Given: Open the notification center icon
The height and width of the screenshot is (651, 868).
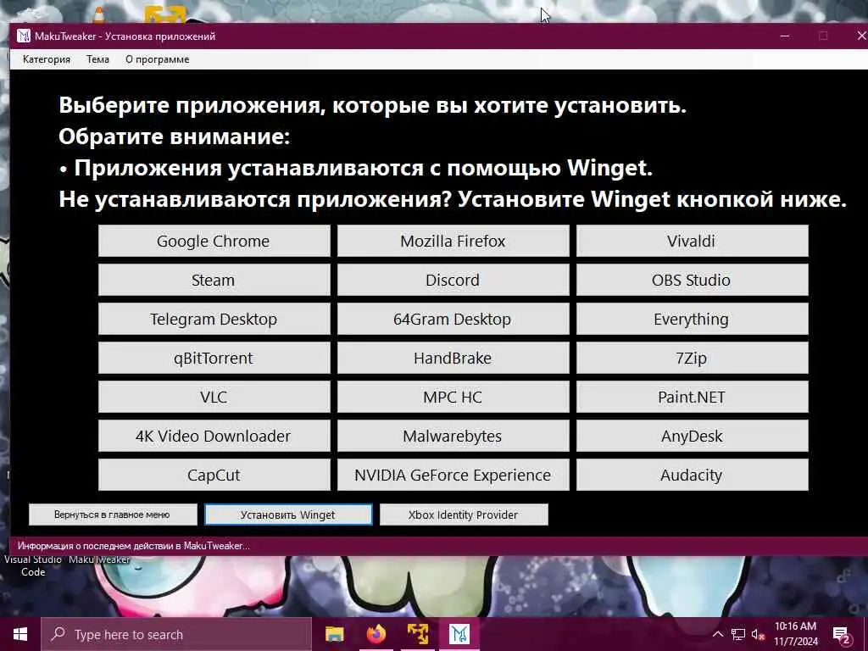Looking at the screenshot, I should (842, 635).
